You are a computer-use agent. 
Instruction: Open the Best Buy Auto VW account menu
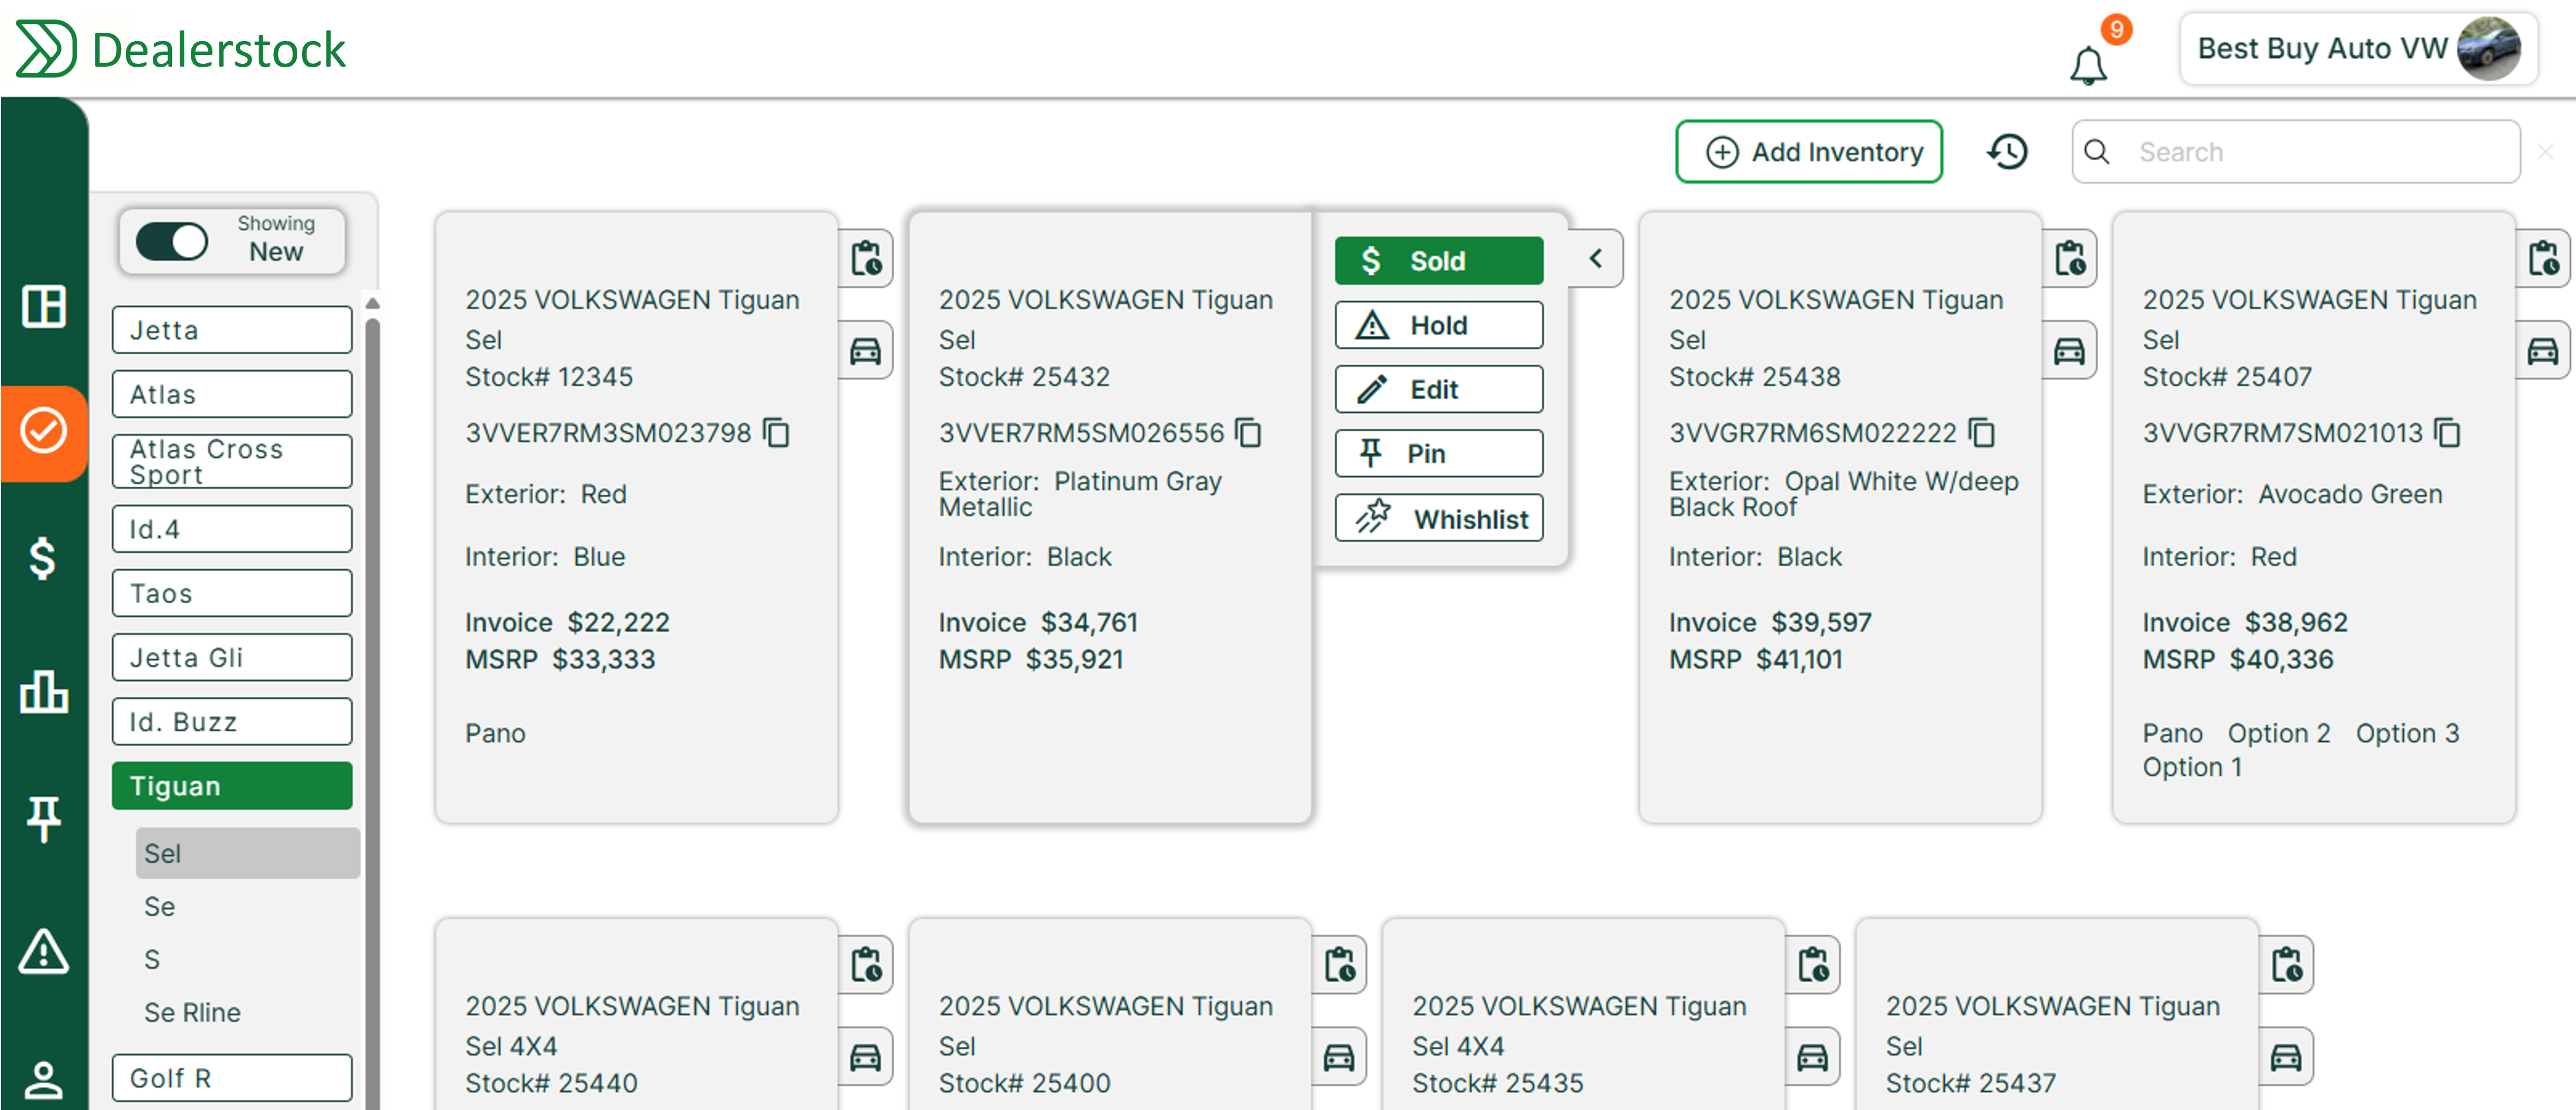(2356, 48)
